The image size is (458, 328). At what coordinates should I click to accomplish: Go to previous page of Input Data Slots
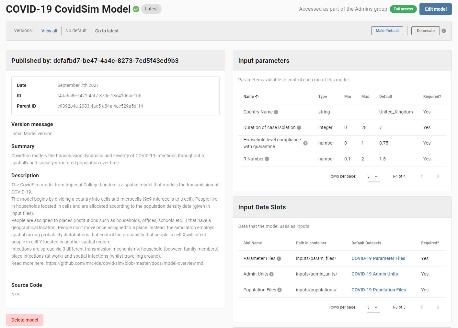(x=422, y=307)
